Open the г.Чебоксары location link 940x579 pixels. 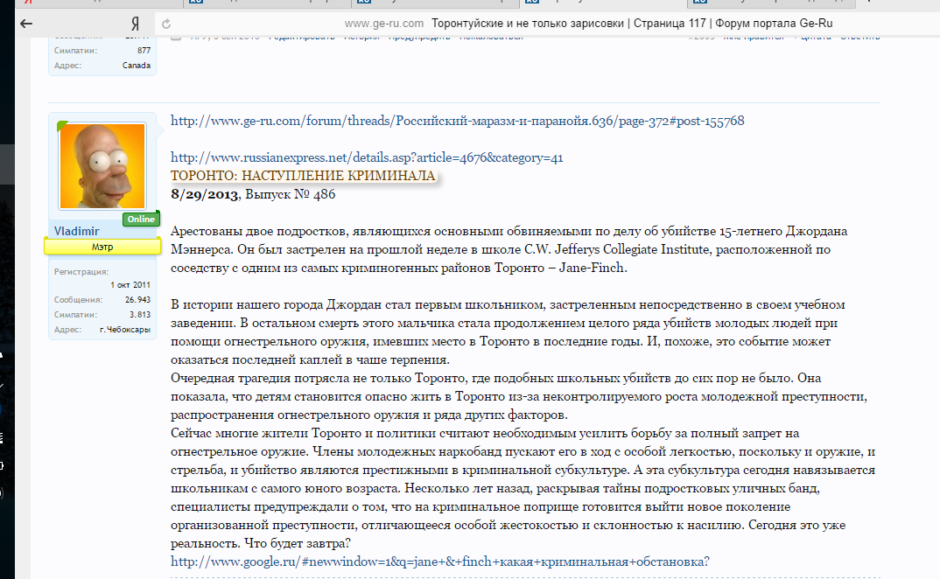(x=126, y=329)
